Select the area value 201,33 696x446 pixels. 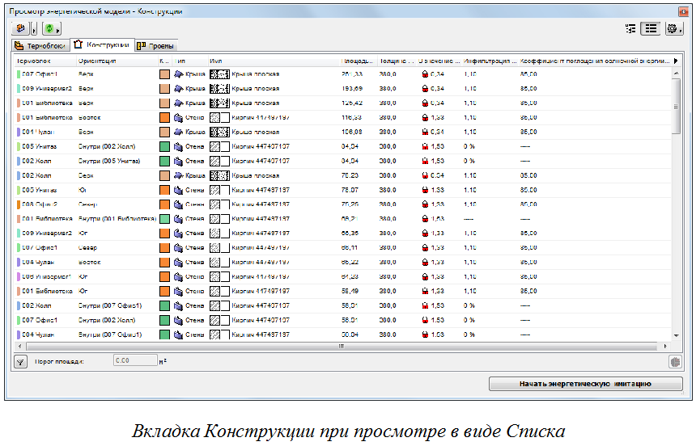click(x=352, y=74)
